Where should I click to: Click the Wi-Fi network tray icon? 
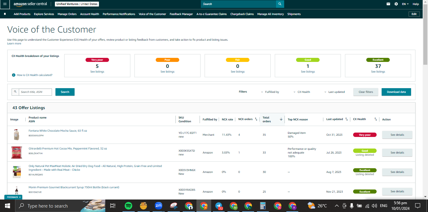click(367, 206)
